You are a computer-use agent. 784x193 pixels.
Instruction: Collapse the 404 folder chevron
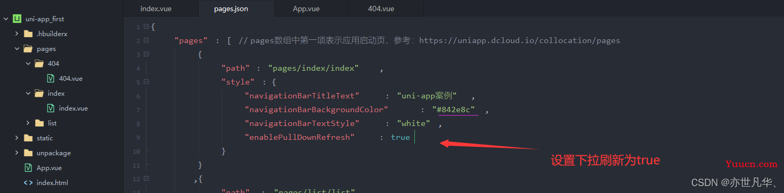click(28, 63)
